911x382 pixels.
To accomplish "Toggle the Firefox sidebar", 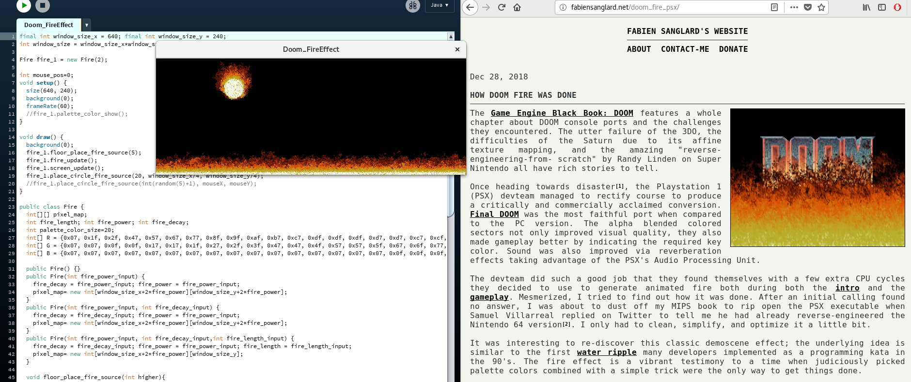I will coord(882,7).
